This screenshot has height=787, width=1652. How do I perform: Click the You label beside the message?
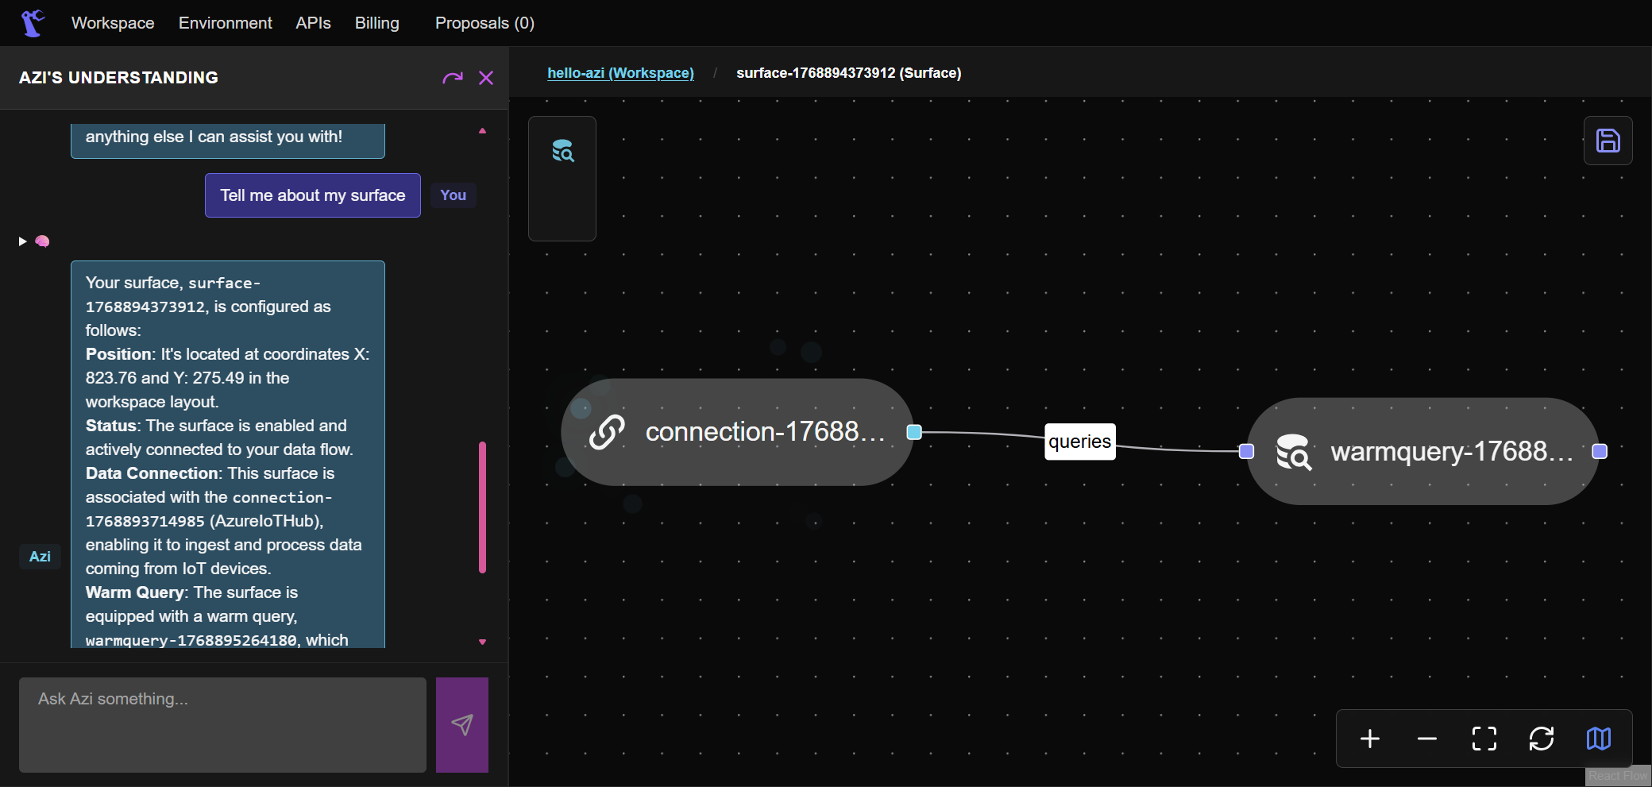click(454, 195)
